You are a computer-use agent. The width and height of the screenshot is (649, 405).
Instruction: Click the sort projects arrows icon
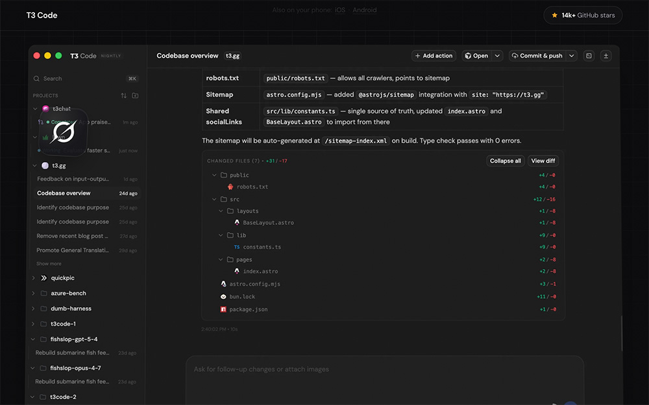point(123,95)
